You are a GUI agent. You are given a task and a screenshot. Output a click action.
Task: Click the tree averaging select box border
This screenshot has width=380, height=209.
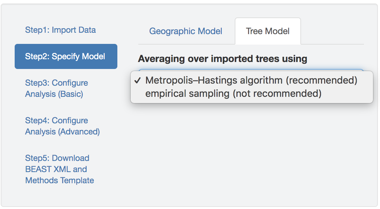pos(251,70)
